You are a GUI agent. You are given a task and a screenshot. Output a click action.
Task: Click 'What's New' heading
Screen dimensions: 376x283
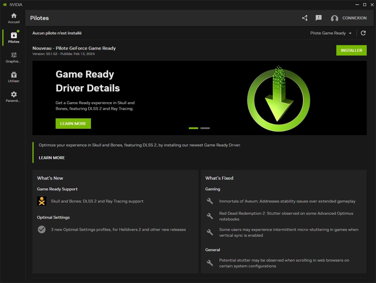(x=50, y=178)
